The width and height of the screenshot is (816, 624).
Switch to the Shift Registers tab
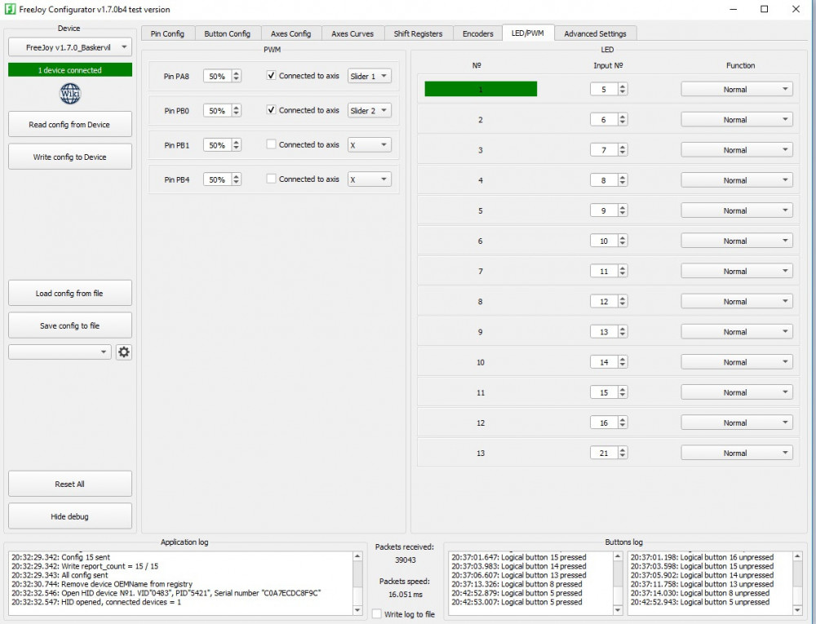coord(418,33)
